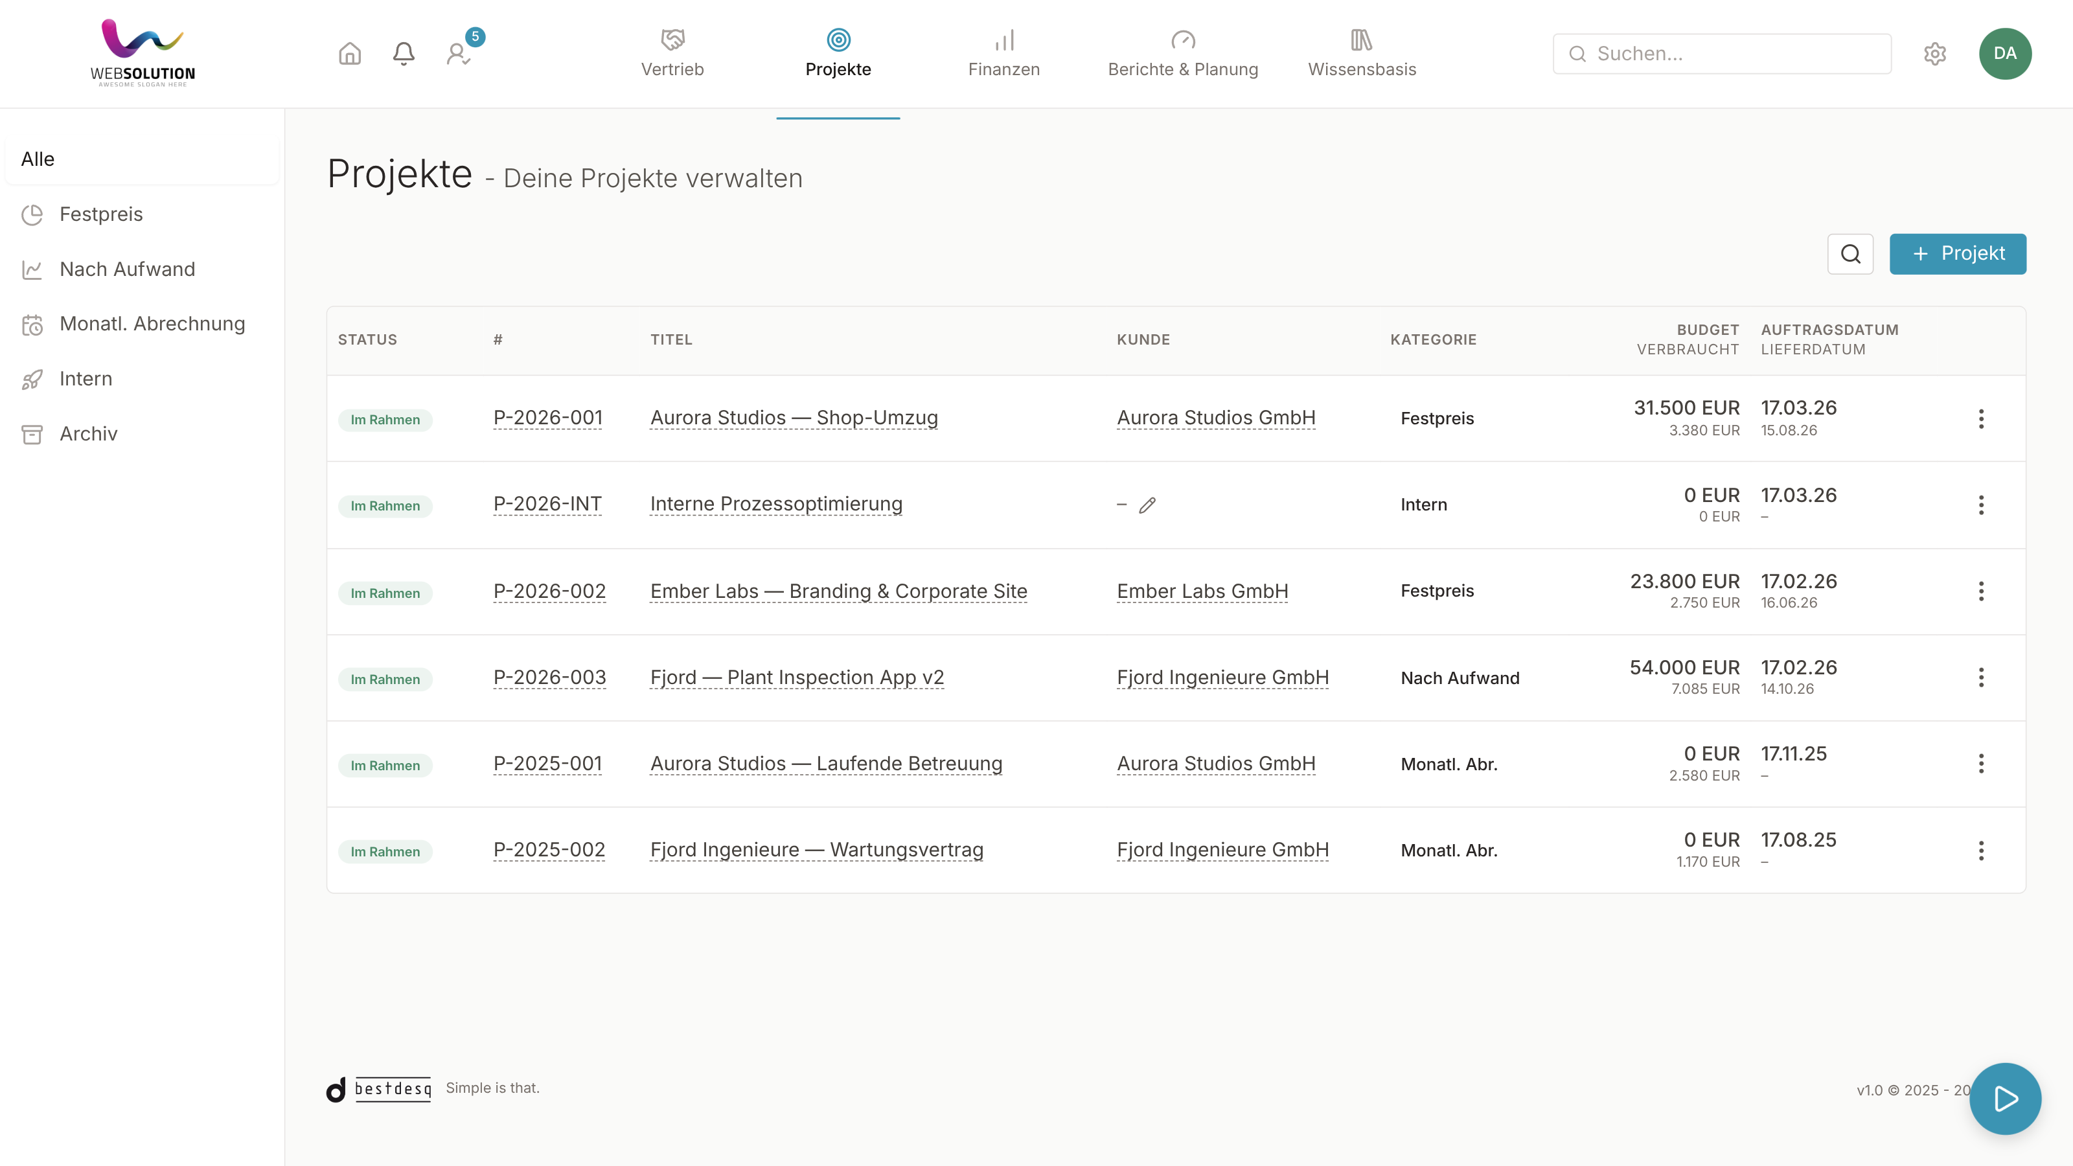
Task: Click the 17.11.25 order date
Action: 1794,754
